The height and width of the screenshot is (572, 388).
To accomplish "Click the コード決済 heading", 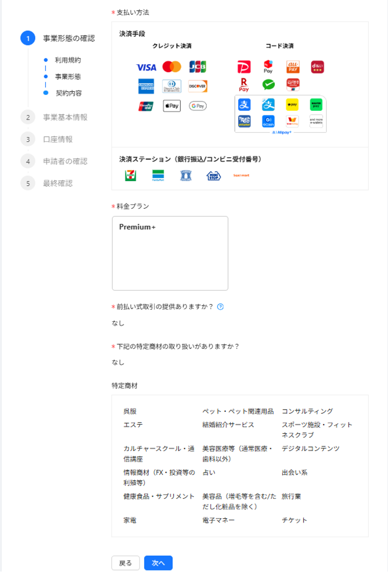I will point(280,46).
